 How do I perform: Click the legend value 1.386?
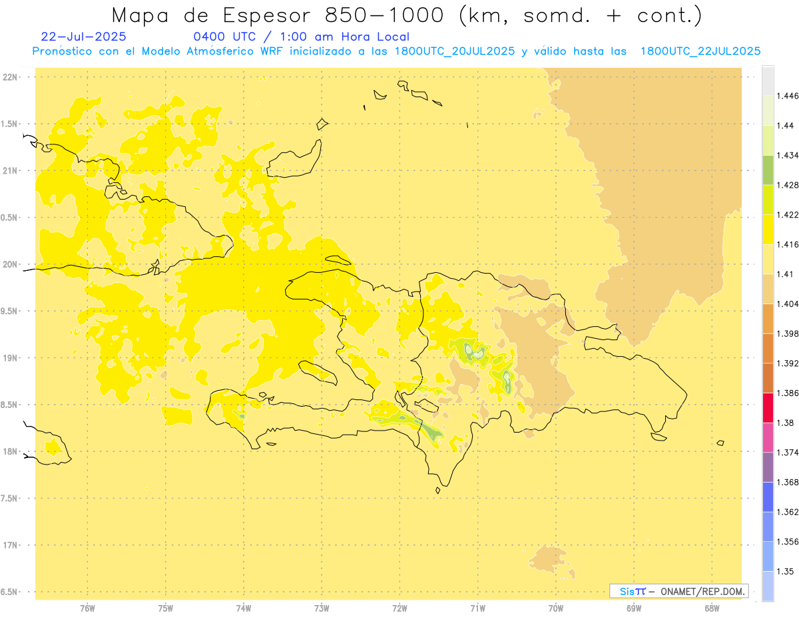[788, 393]
